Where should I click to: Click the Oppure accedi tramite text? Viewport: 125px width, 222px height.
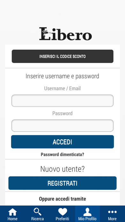62,199
